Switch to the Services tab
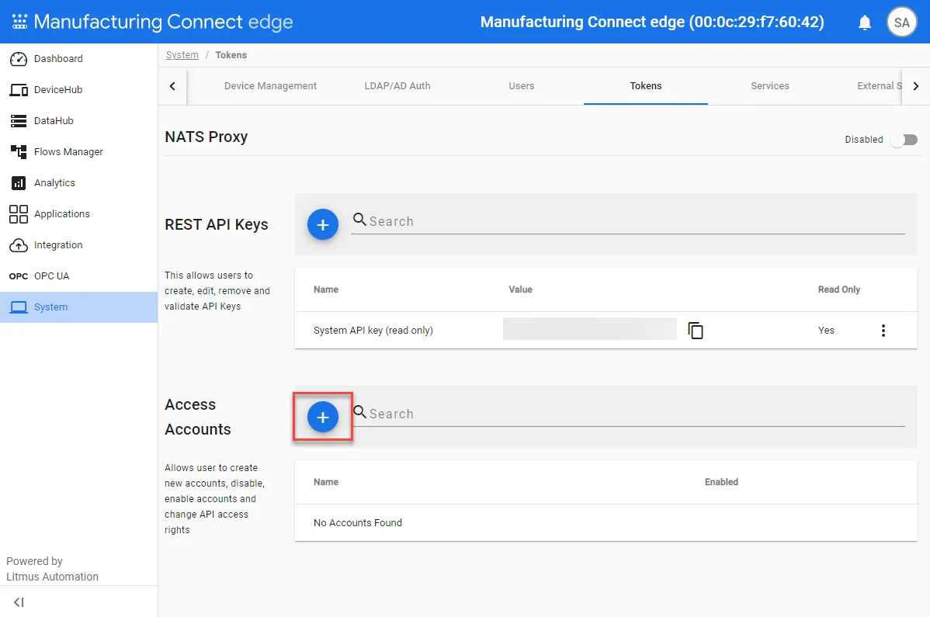Image resolution: width=930 pixels, height=617 pixels. pyautogui.click(x=770, y=86)
